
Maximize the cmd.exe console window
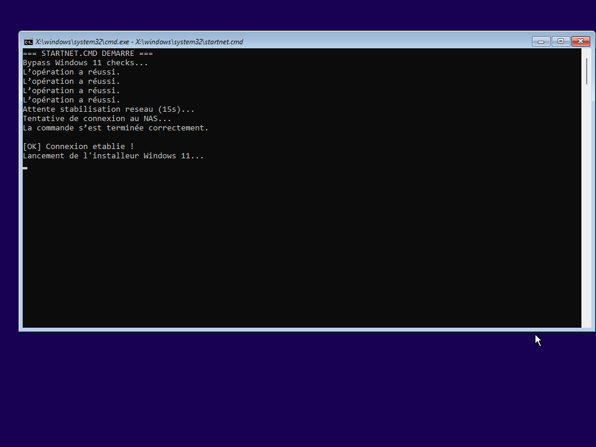pos(560,41)
